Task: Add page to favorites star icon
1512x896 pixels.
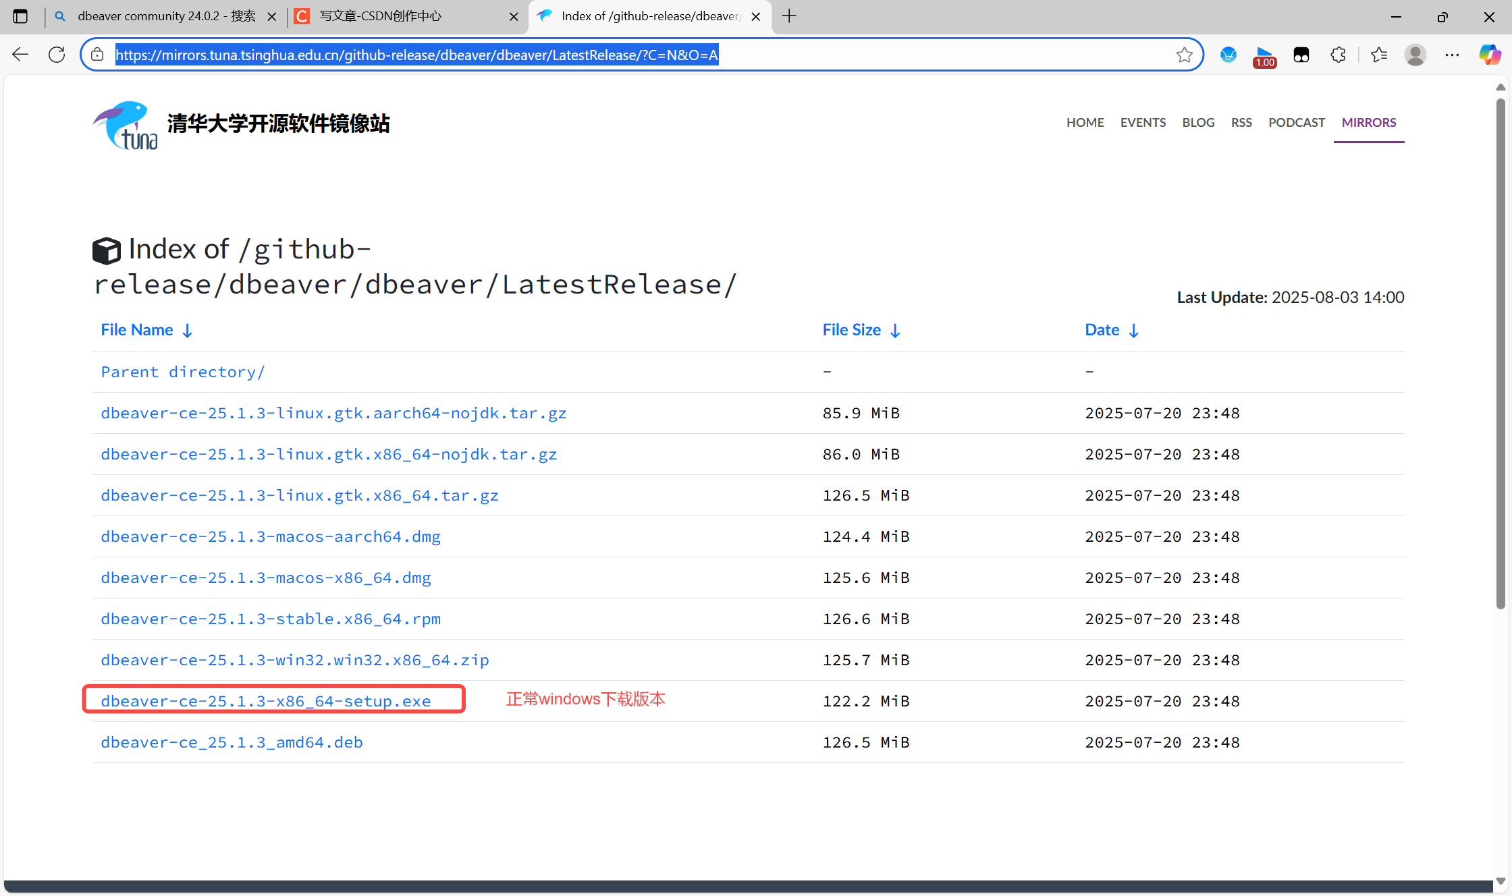Action: [1184, 55]
